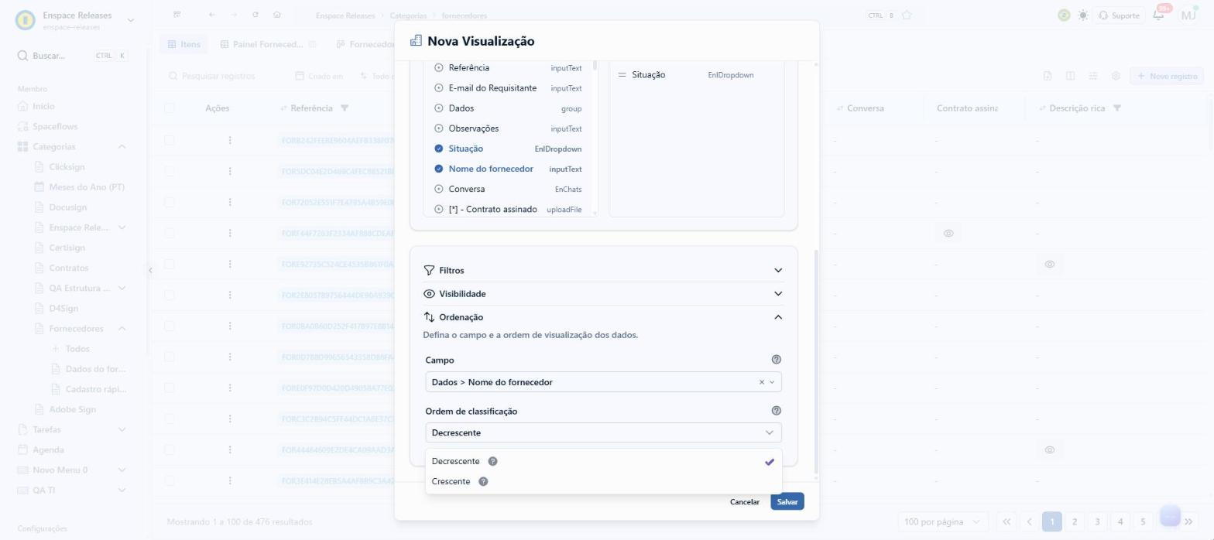Open the Clicksign category

click(67, 166)
